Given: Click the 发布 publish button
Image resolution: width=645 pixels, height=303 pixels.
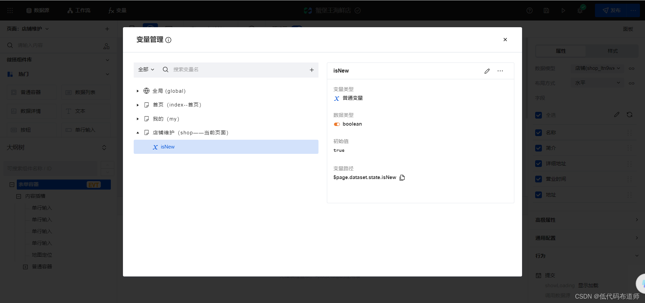Looking at the screenshot, I should (611, 10).
